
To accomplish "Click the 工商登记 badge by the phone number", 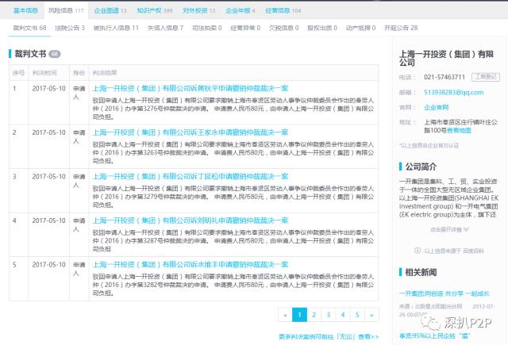I will pos(486,77).
